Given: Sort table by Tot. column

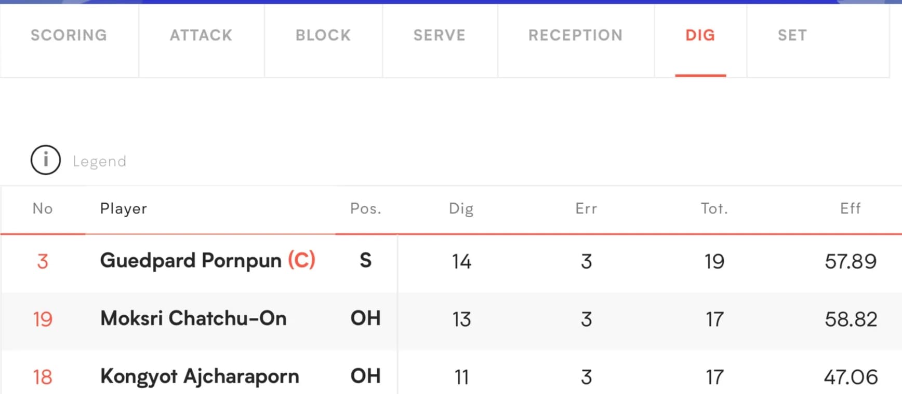Looking at the screenshot, I should coord(714,208).
